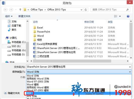Click the 文件名 input field
This screenshot has width=134, height=99.
[79, 67]
